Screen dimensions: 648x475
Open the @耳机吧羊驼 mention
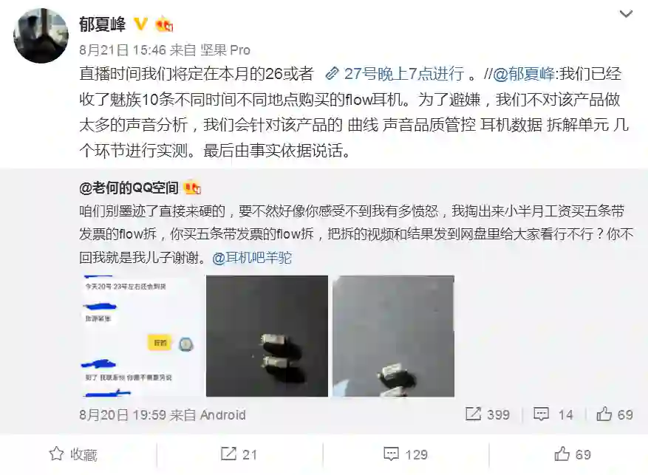(x=252, y=258)
